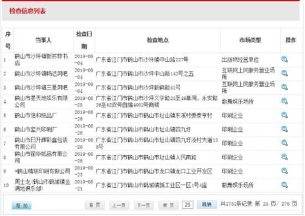
Task: Select the 检查信息列表 title
Action: point(27,11)
